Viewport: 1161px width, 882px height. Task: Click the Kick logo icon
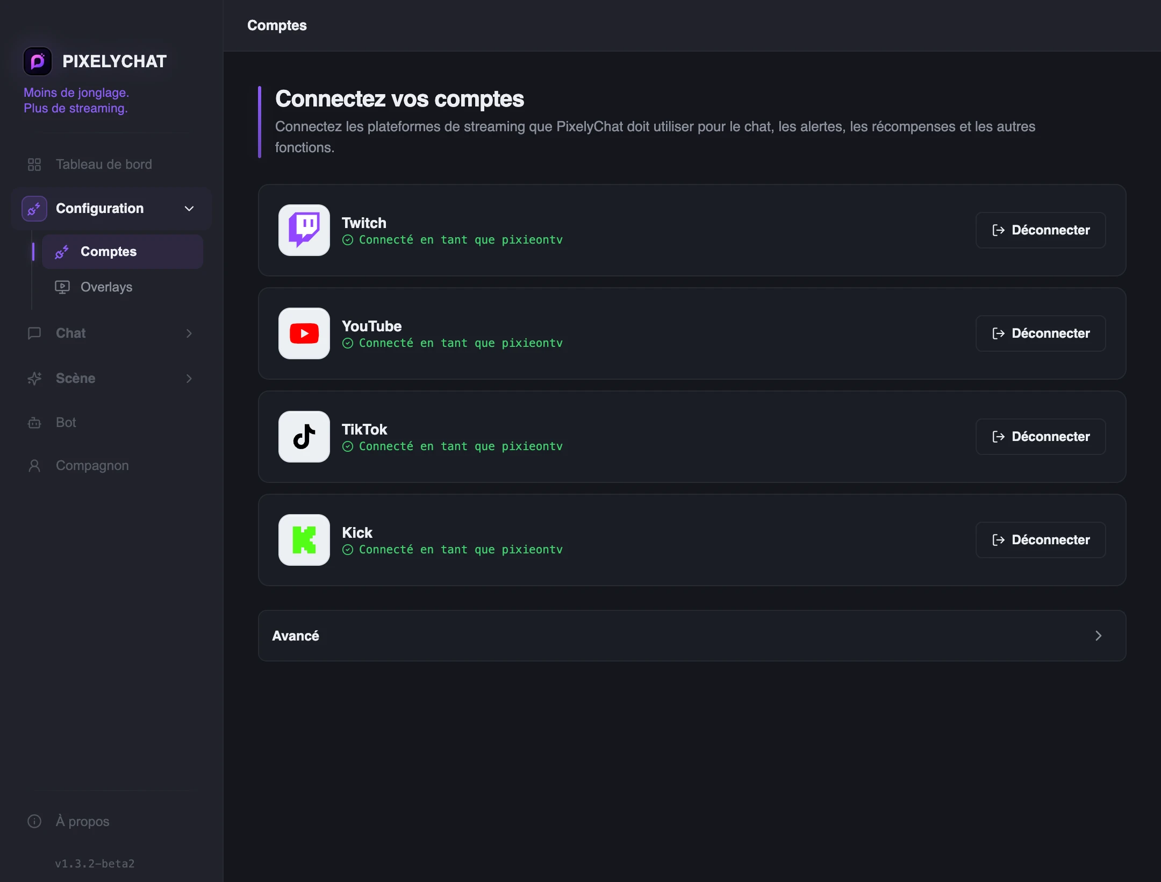(304, 540)
